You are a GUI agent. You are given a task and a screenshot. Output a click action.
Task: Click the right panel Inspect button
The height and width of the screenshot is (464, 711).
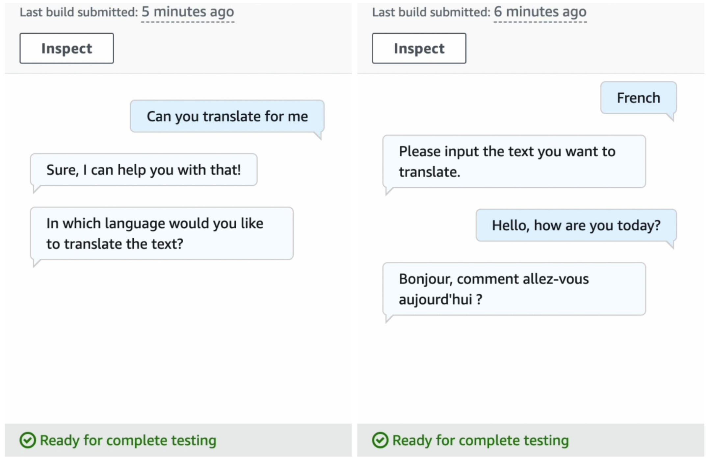point(419,48)
